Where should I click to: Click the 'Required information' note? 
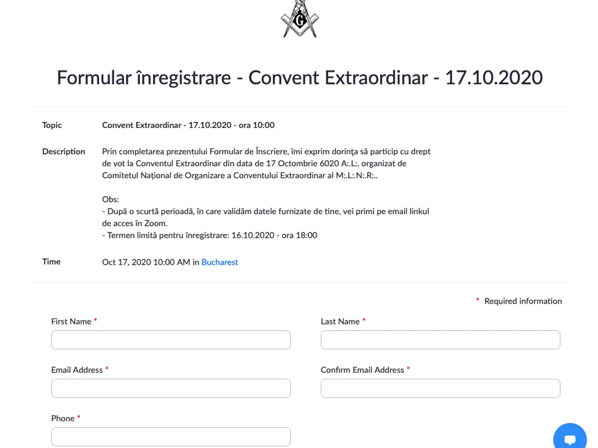(x=523, y=301)
